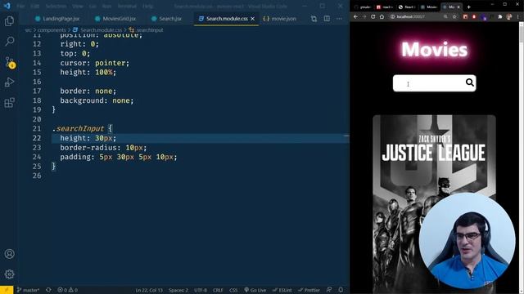Change the UTF-8 encoding setting
Image resolution: width=524 pixels, height=294 pixels.
click(x=200, y=290)
